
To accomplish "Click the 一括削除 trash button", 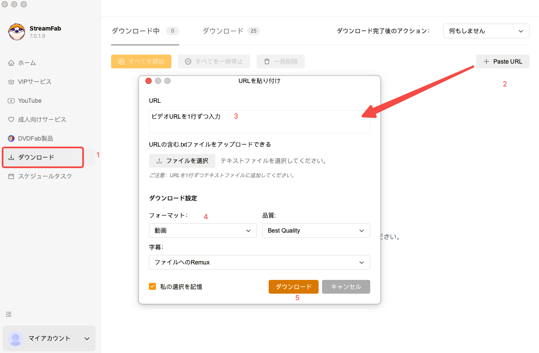I will 281,61.
